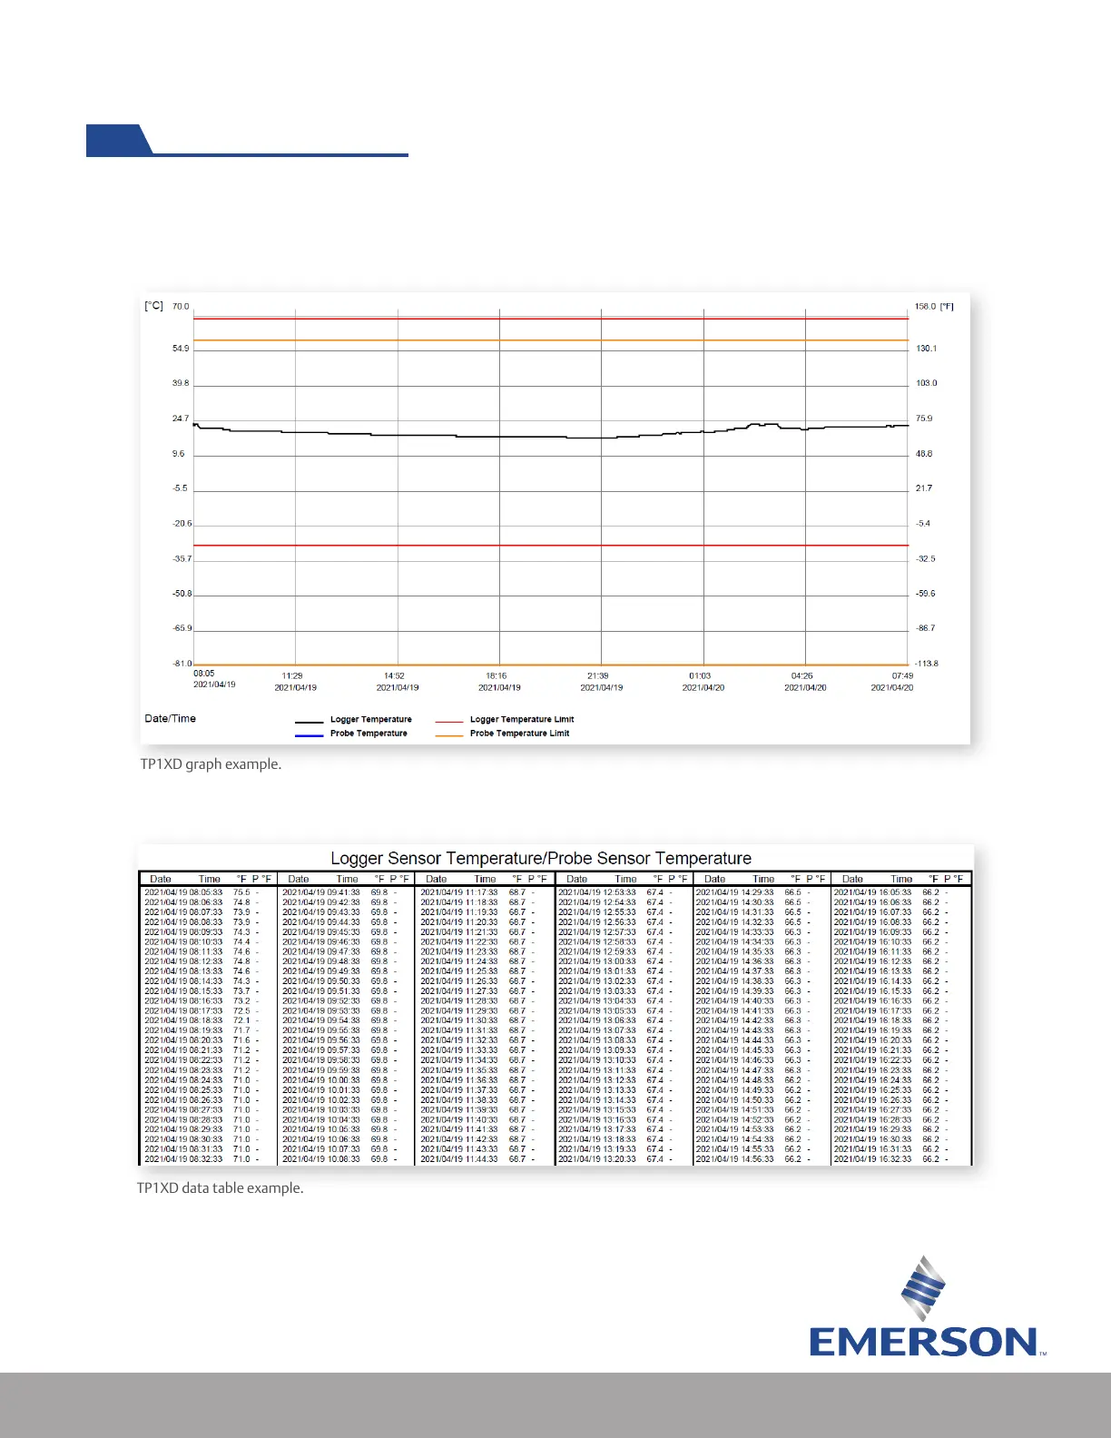Click the Logger Temperature legend label
The width and height of the screenshot is (1111, 1438).
[x=370, y=719]
